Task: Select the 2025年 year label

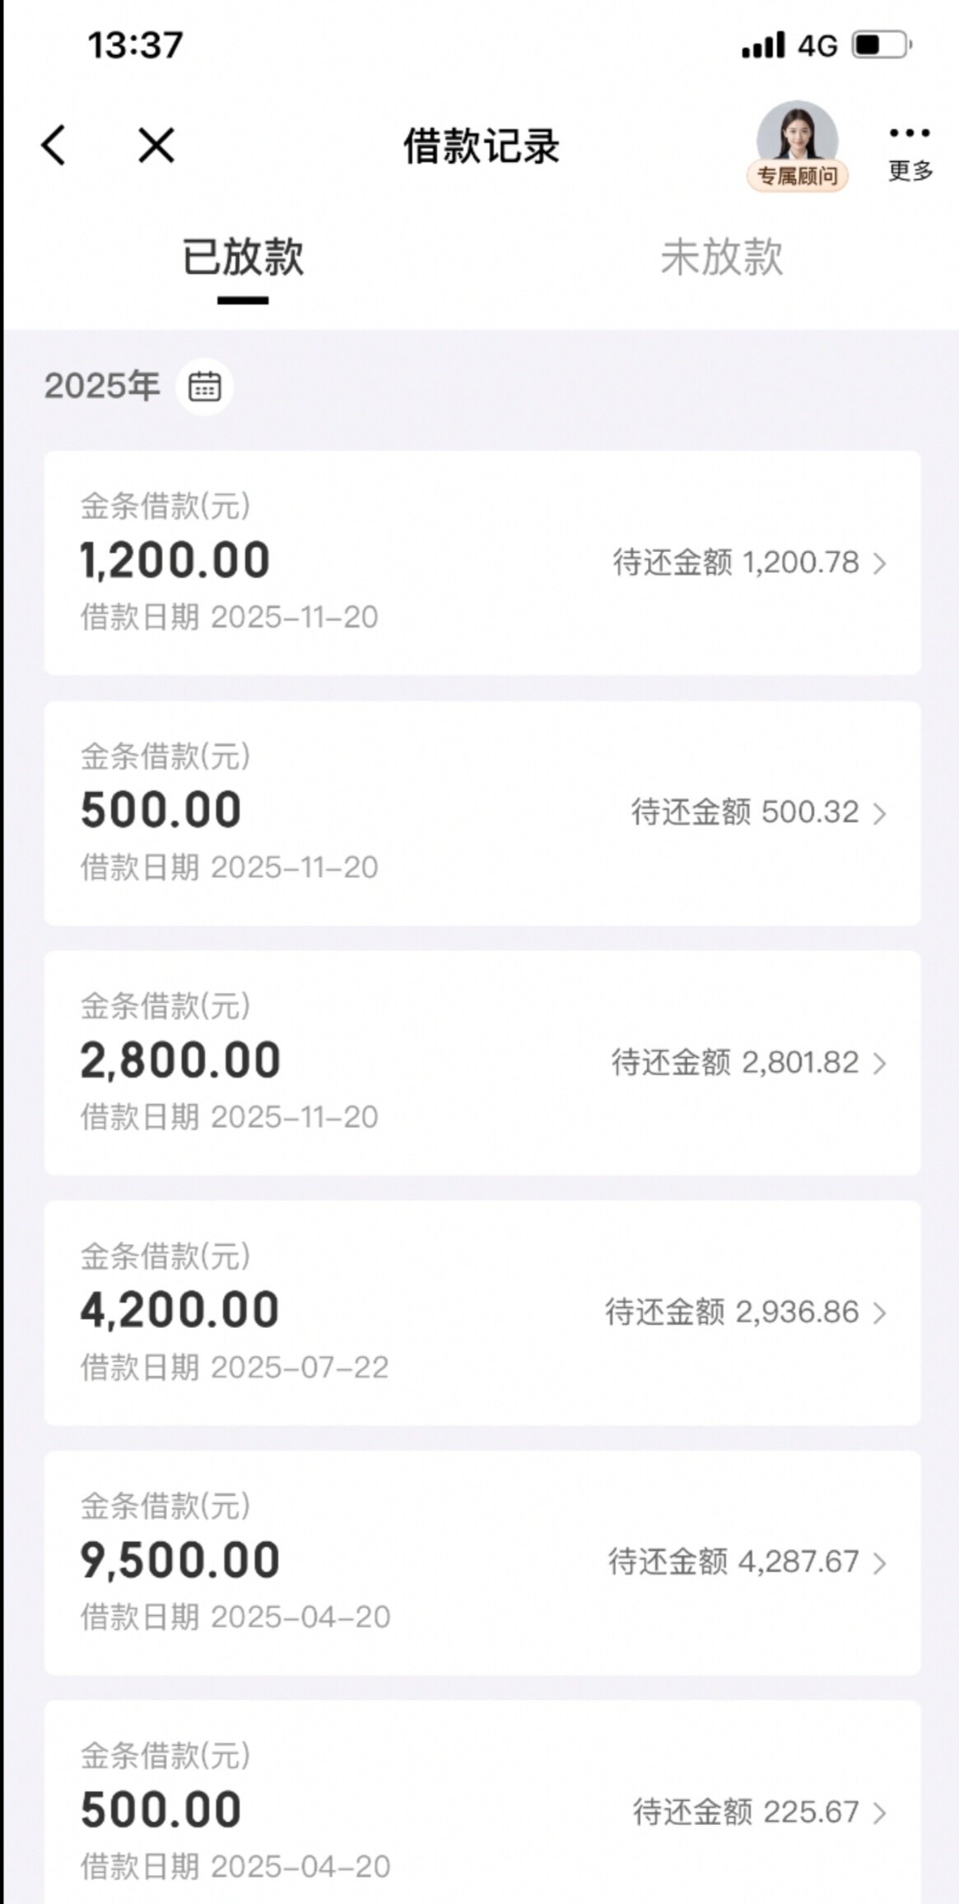Action: coord(101,386)
